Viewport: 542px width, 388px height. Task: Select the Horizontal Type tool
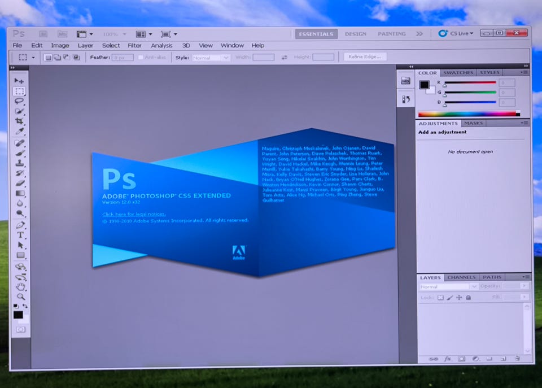[20, 235]
